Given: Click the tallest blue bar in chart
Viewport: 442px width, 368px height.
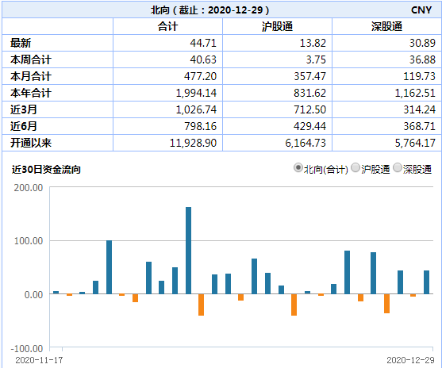Looking at the screenshot, I should pyautogui.click(x=188, y=251).
